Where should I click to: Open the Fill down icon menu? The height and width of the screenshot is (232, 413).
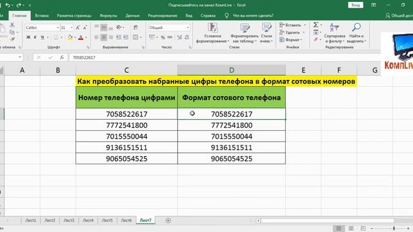pyautogui.click(x=317, y=32)
